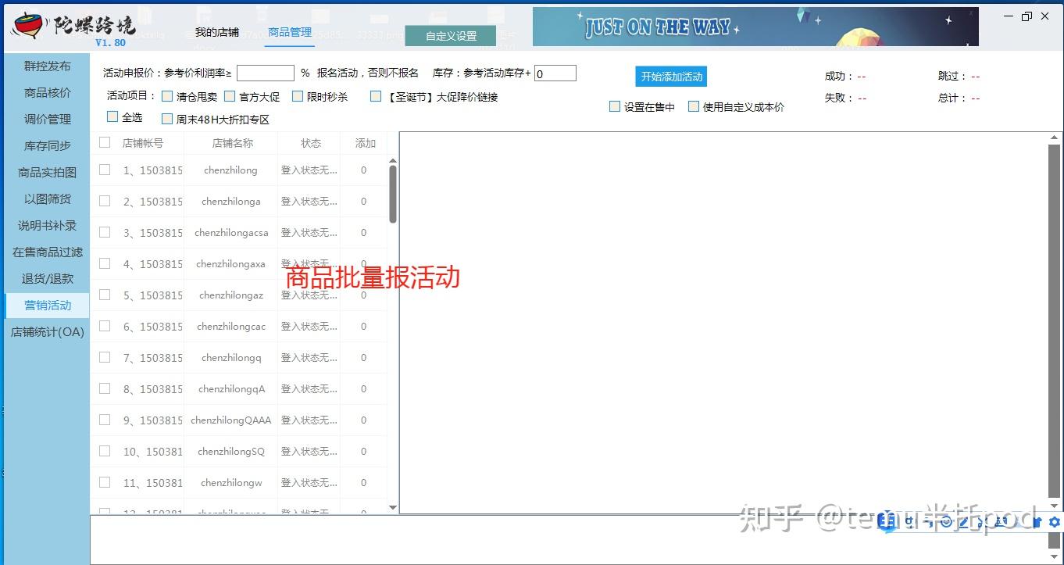
Task: Enable 使用自定义成本价 option
Action: coord(694,106)
